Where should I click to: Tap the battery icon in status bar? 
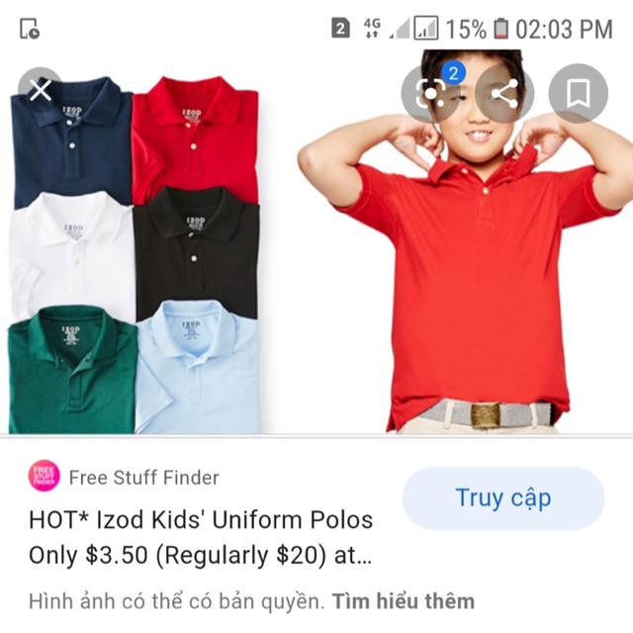click(501, 29)
